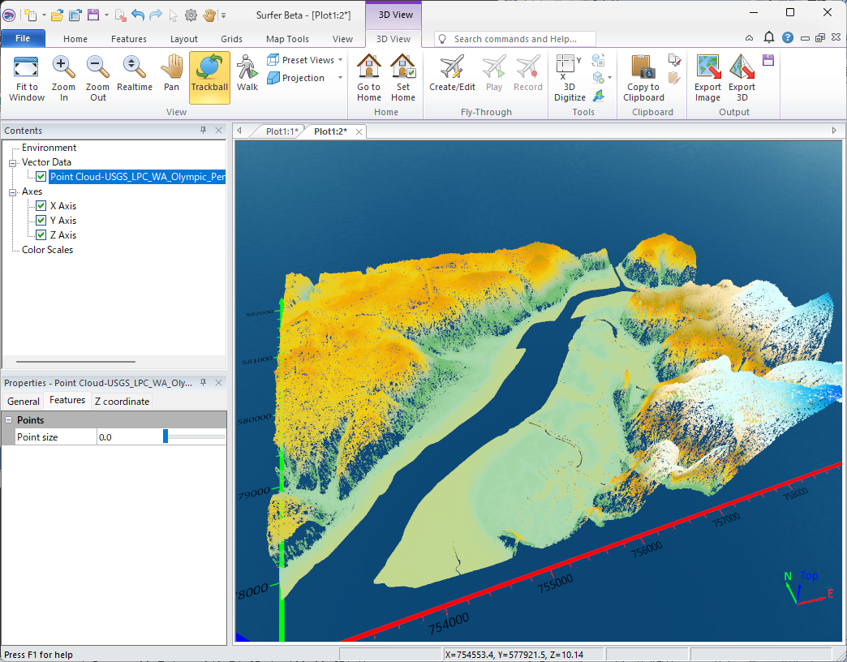Open the File menu button

[x=23, y=39]
